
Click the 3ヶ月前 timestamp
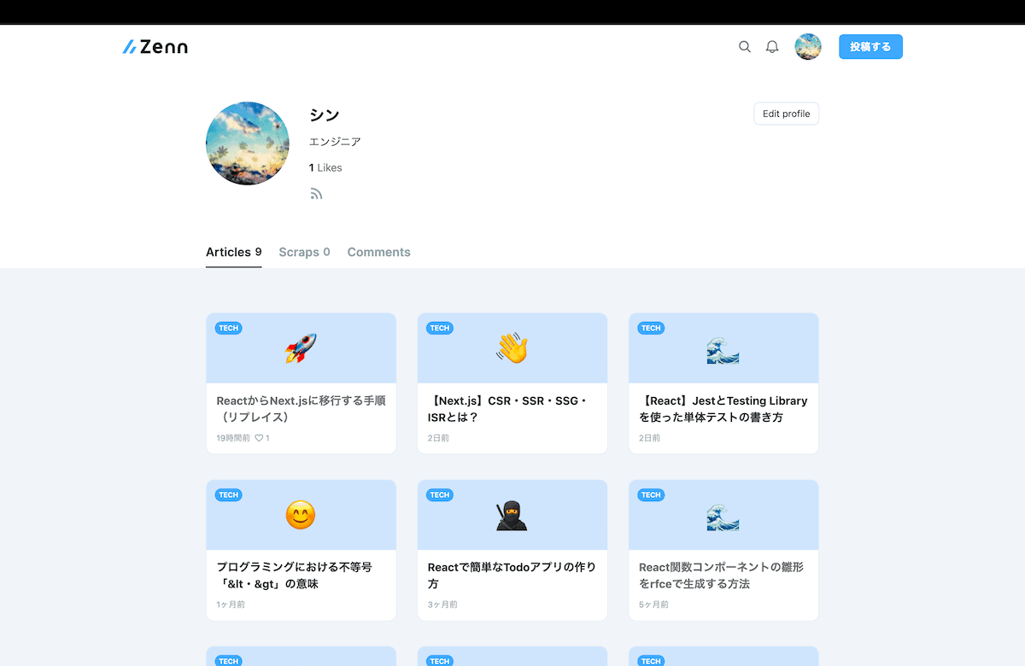[442, 605]
